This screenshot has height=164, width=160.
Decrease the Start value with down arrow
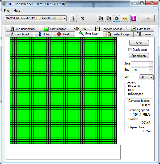pos(151,65)
